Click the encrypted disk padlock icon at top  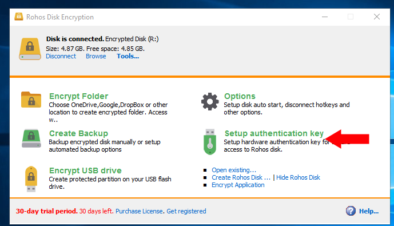30,49
